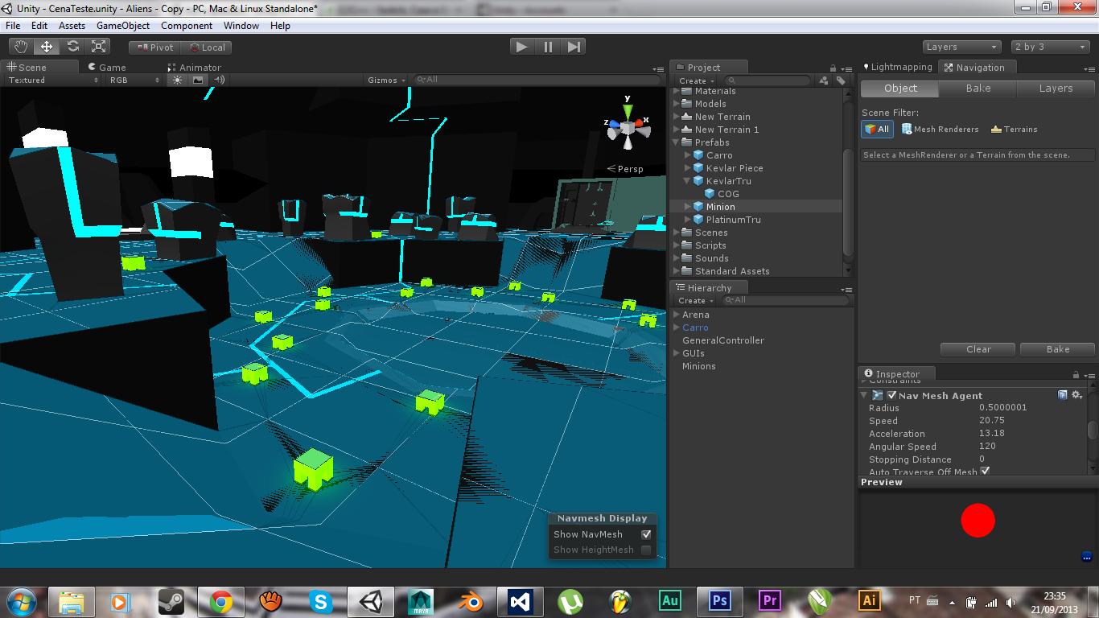Click the scene orientation gizmo cube

[628, 127]
